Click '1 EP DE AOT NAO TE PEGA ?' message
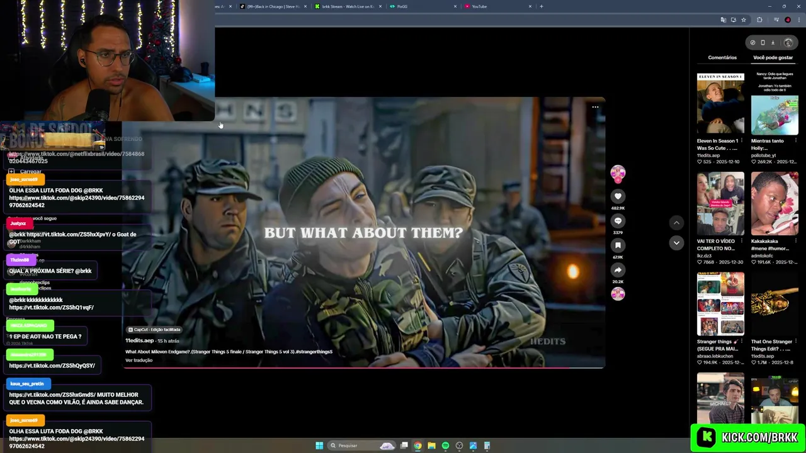Viewport: 806px width, 453px height. [45, 337]
